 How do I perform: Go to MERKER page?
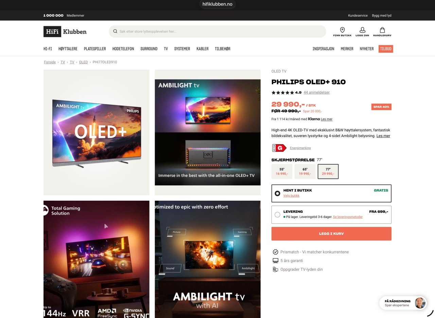(347, 49)
